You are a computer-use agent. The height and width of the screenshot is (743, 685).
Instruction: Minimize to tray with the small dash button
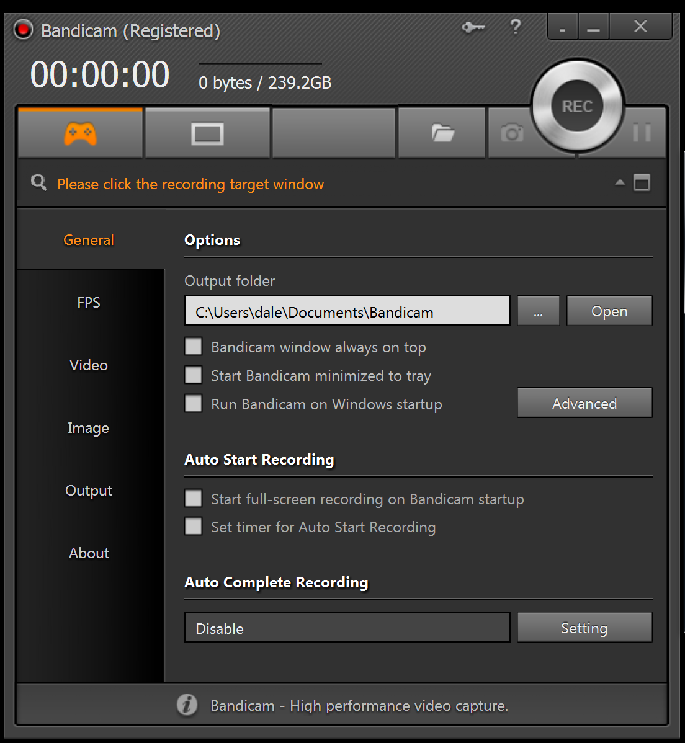(x=562, y=27)
